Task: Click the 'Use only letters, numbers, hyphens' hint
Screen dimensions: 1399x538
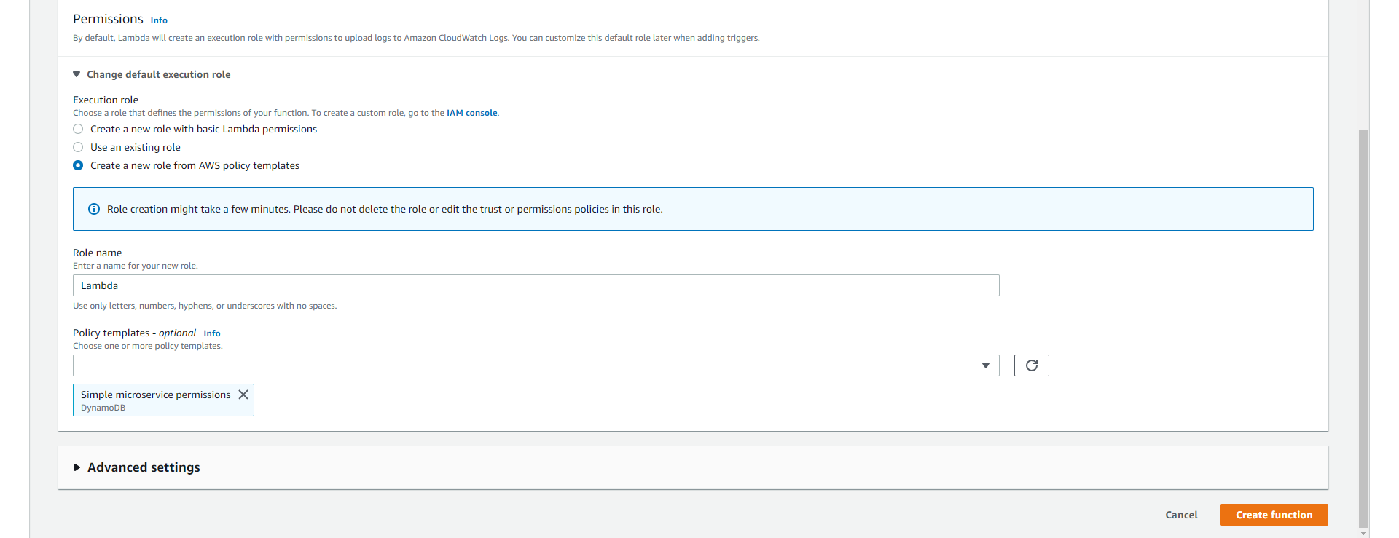Action: (205, 306)
